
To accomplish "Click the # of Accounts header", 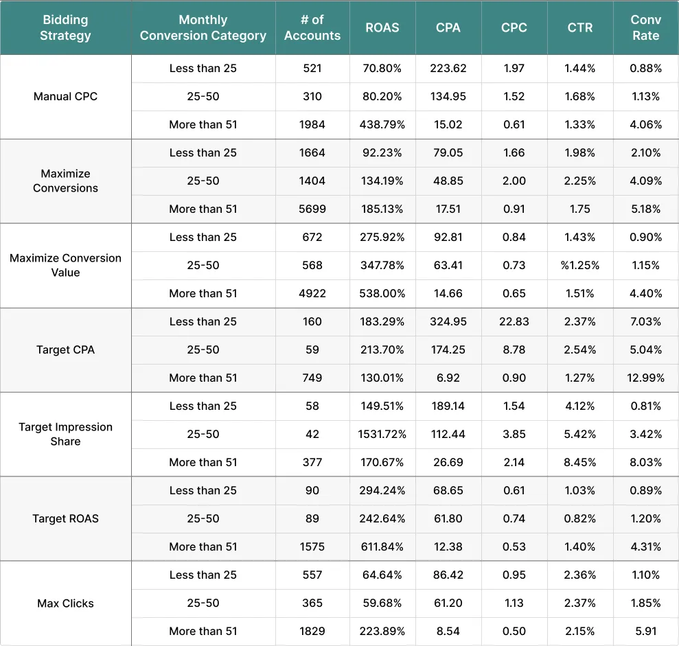I will coord(312,27).
